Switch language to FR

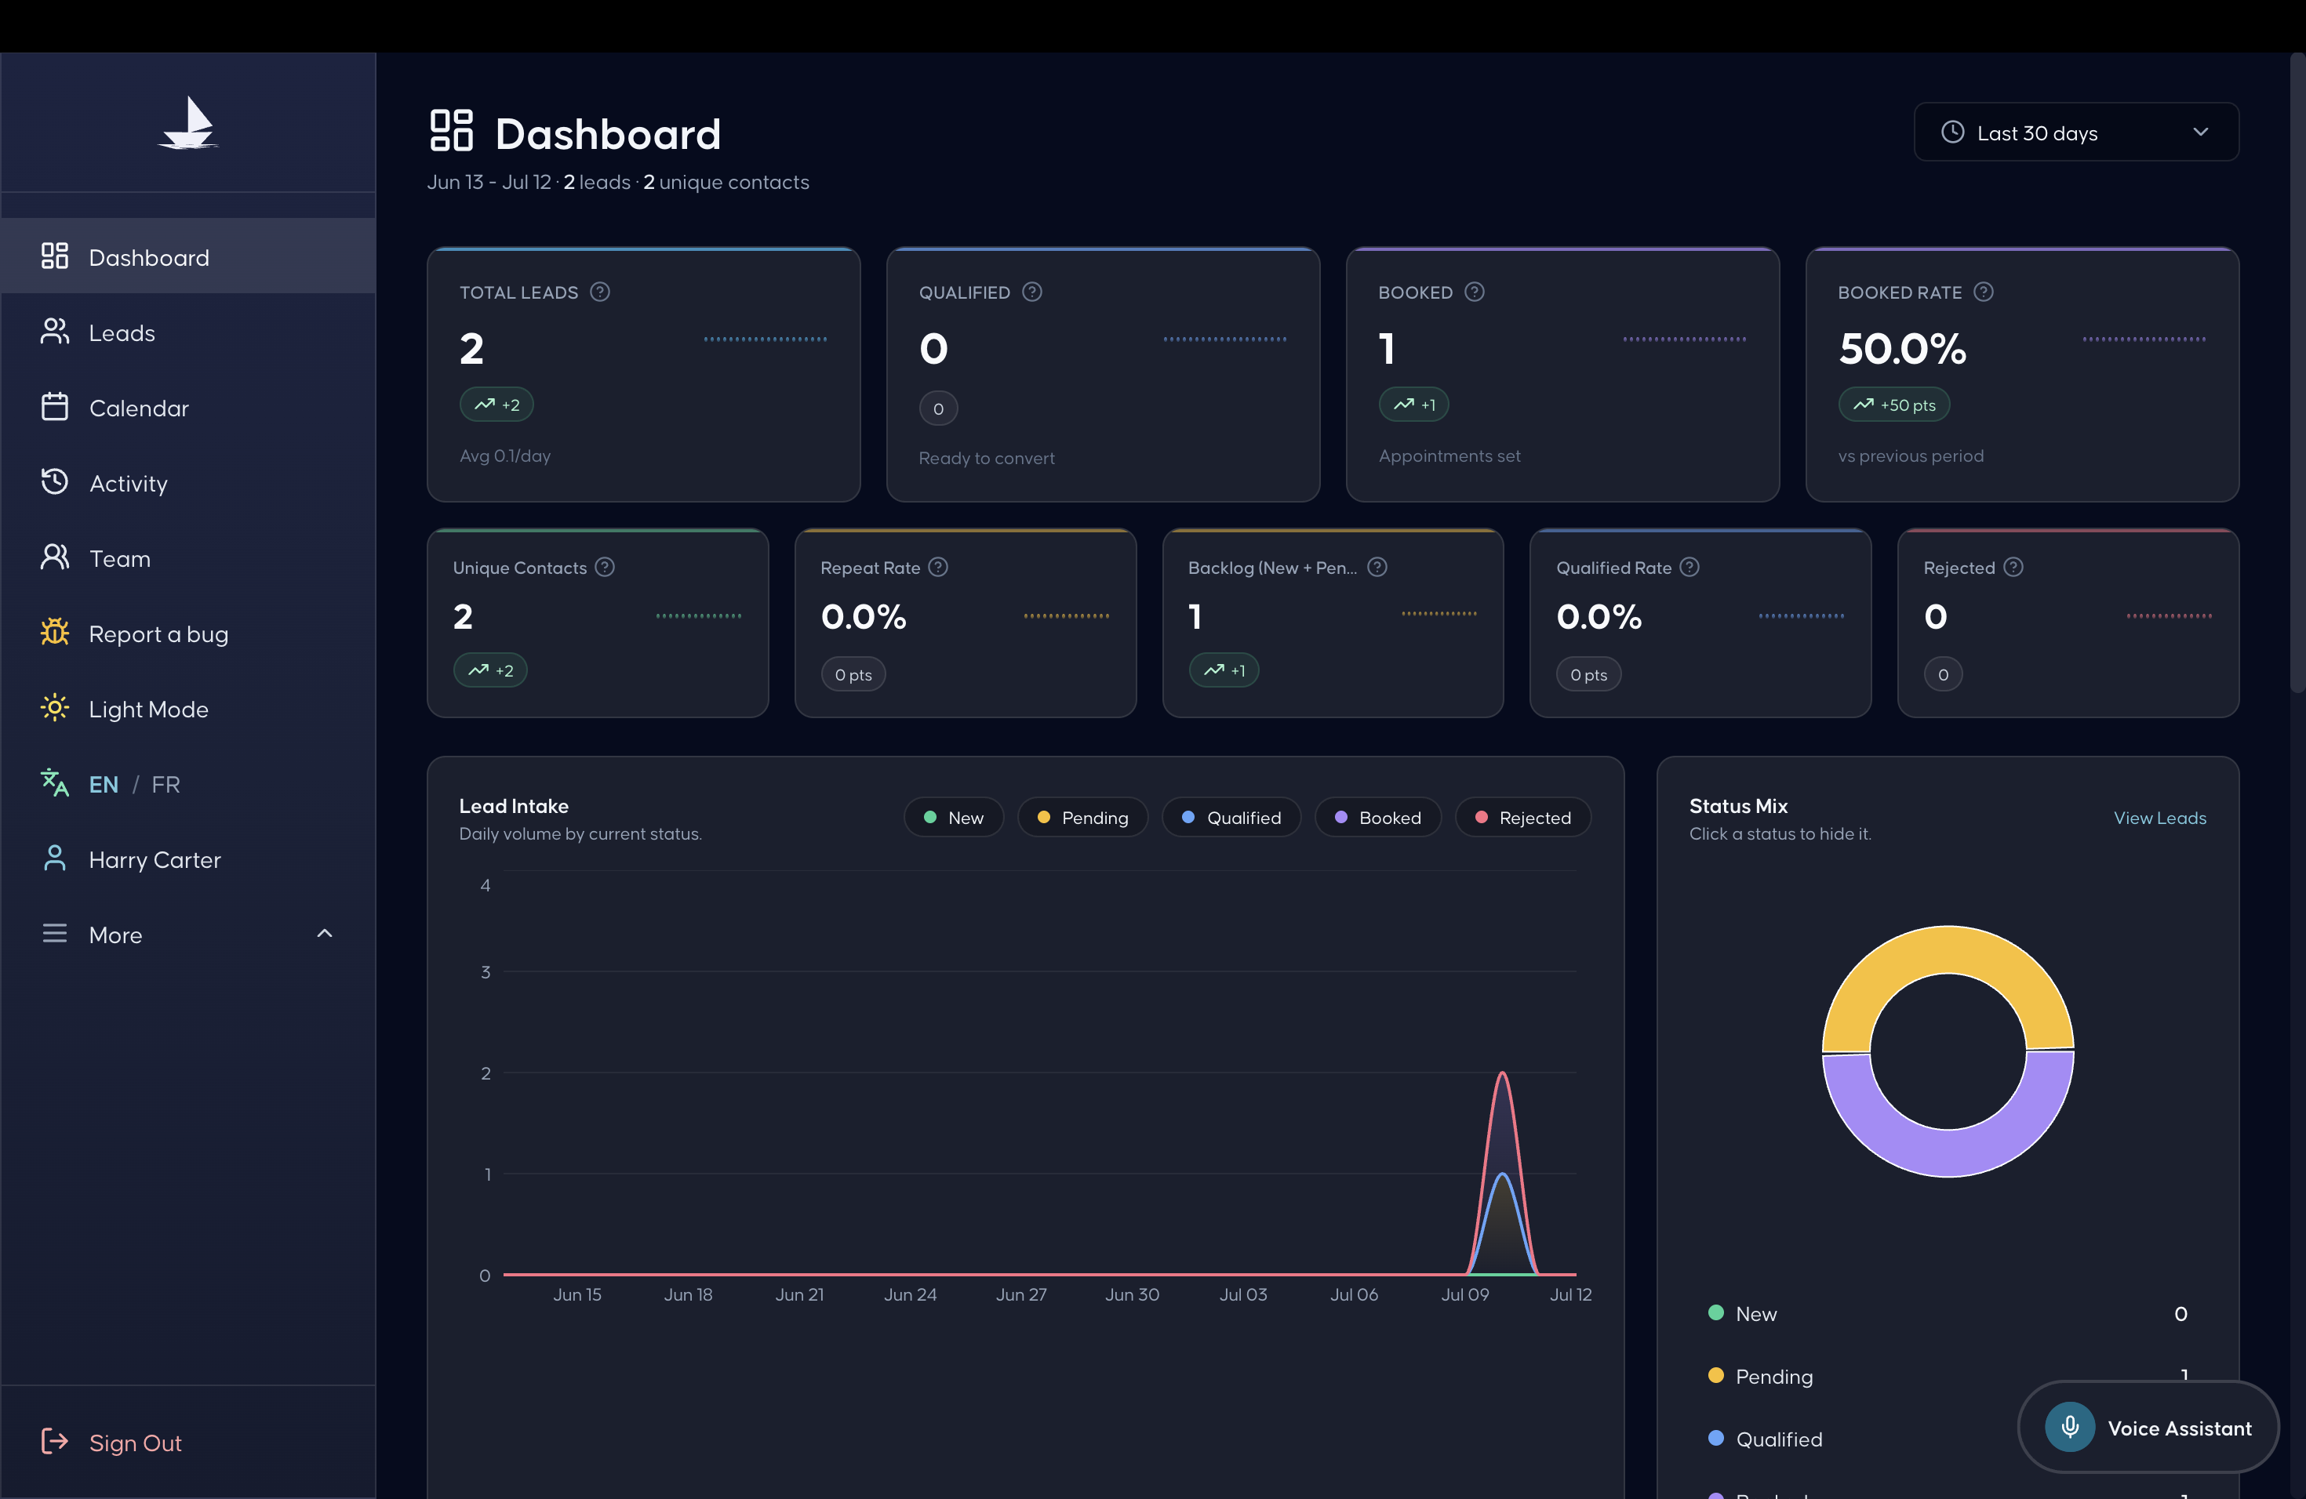(165, 784)
